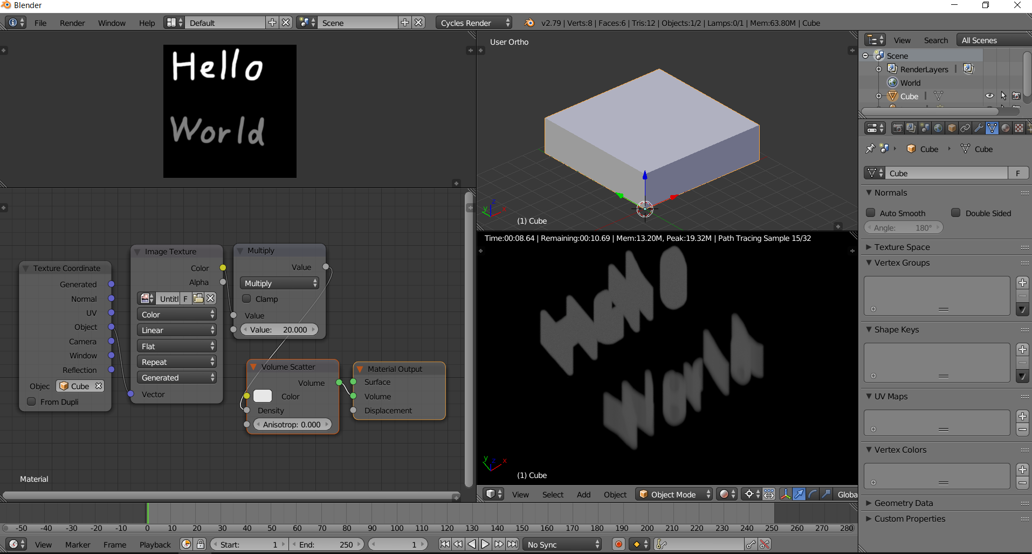Enable From Dupli checkbox

tap(31, 401)
